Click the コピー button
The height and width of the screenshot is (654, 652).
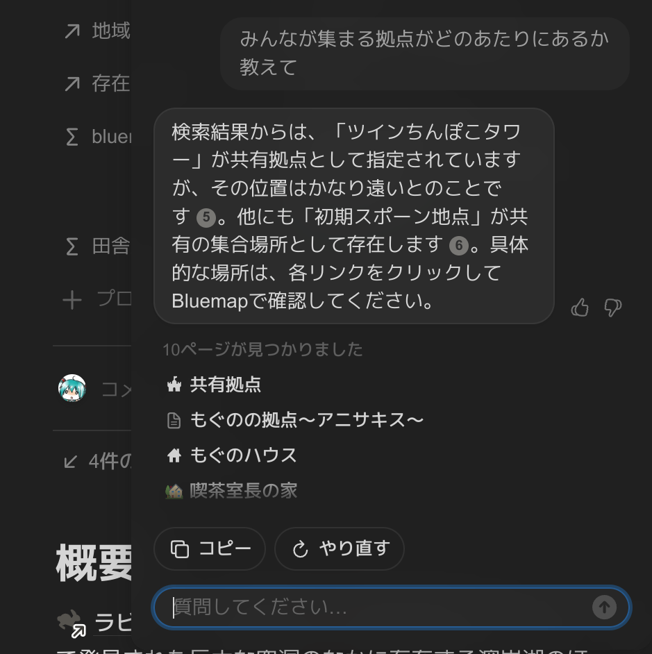click(210, 549)
